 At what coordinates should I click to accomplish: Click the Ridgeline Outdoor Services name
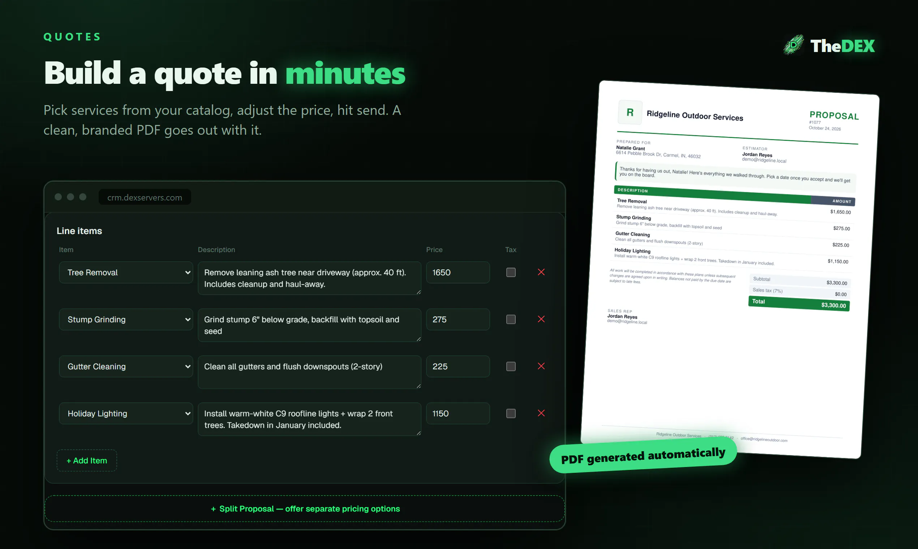(695, 116)
